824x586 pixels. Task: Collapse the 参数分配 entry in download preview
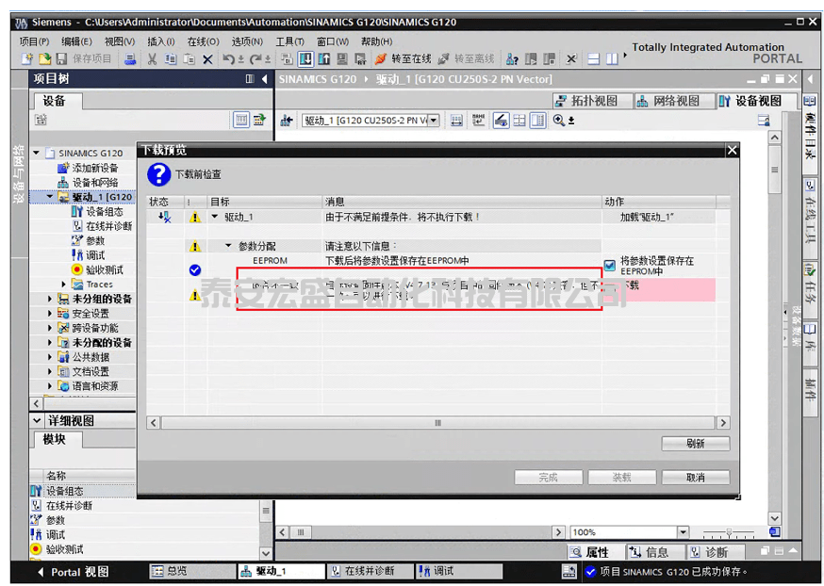coord(228,246)
